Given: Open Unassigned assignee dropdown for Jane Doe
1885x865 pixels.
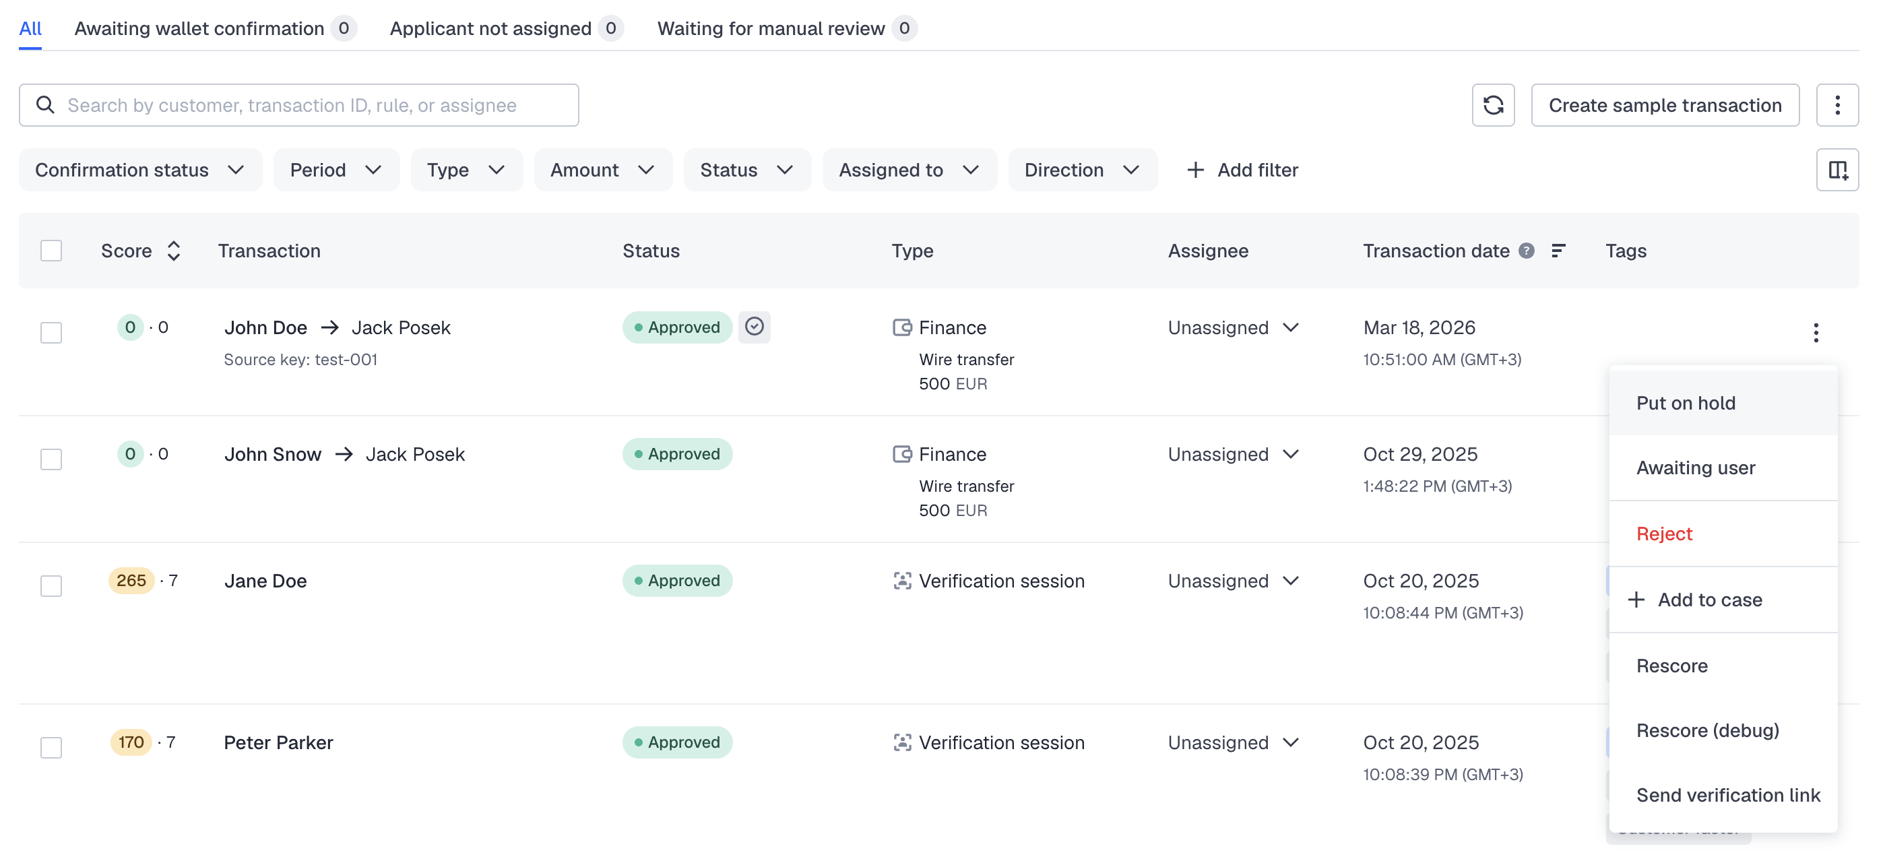Looking at the screenshot, I should [x=1233, y=581].
